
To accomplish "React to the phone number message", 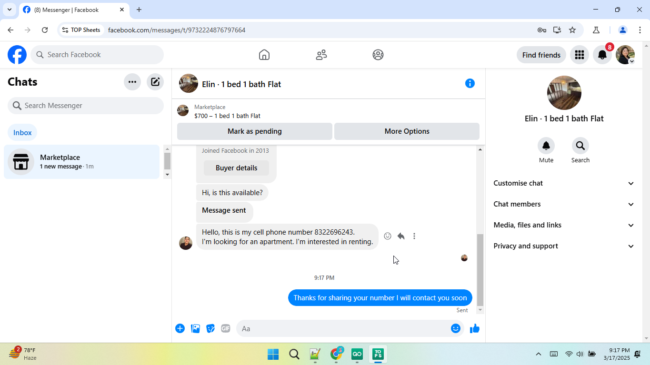I will tap(388, 236).
